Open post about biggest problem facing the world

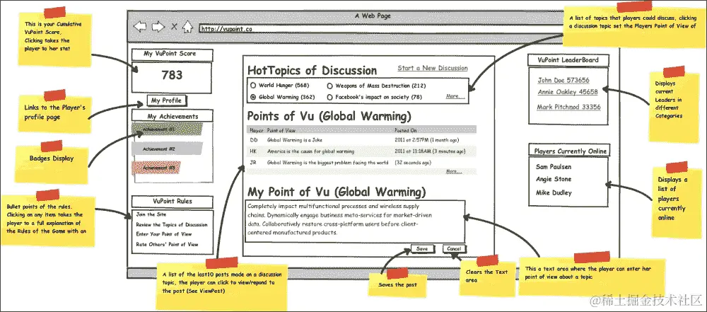point(328,162)
